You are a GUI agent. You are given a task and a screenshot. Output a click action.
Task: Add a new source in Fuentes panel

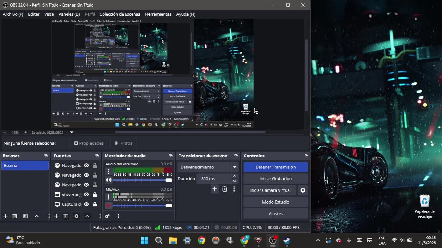pos(56,216)
